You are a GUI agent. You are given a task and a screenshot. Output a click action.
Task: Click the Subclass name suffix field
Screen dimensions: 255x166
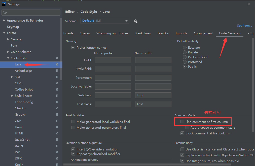click(x=153, y=95)
